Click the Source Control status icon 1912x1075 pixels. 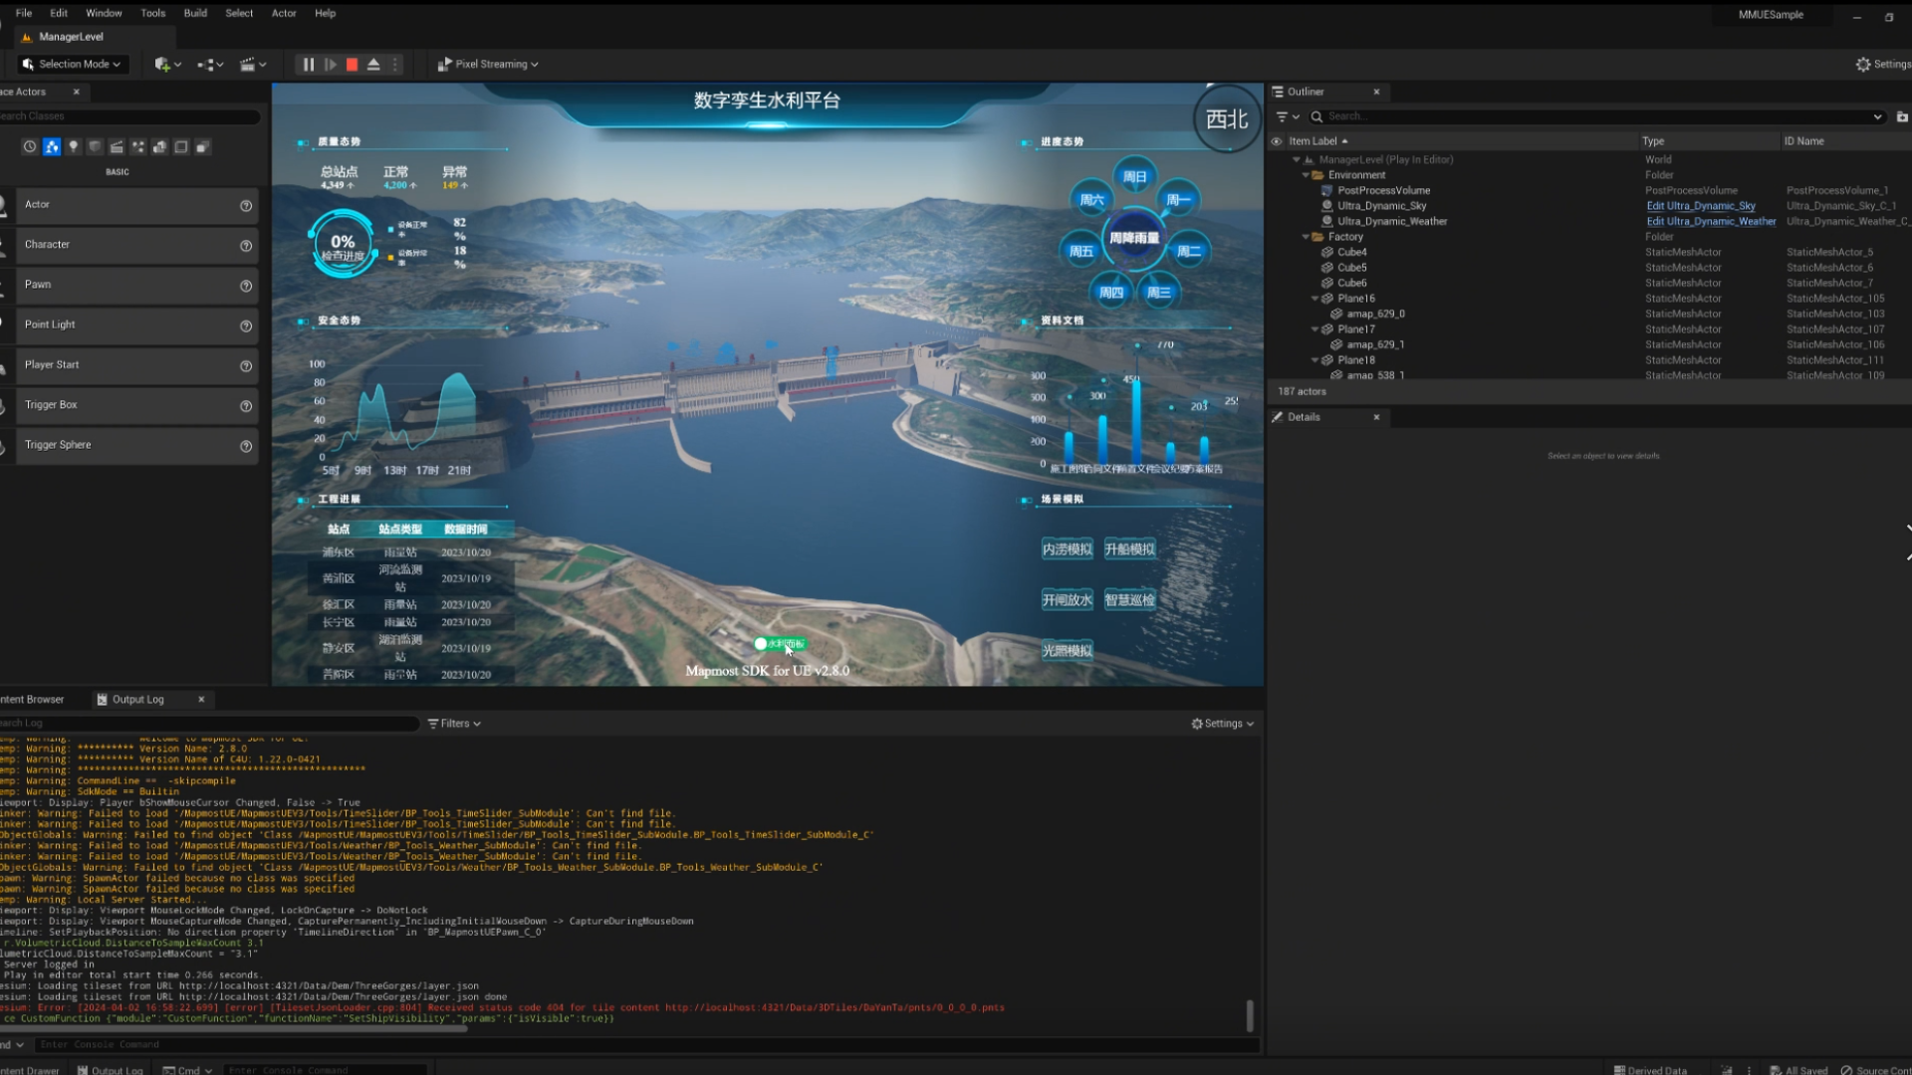coord(1875,1070)
